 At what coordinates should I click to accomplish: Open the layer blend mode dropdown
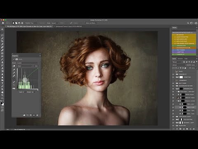[x=179, y=65]
